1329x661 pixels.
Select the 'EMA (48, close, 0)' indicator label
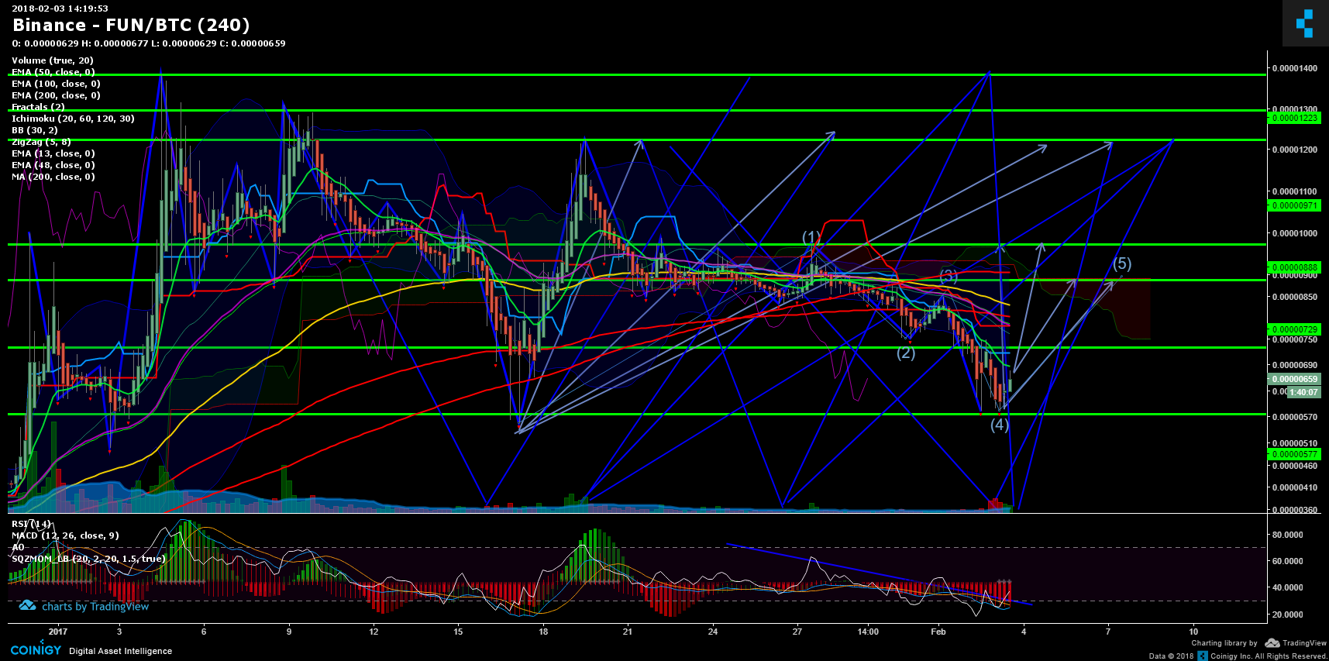[x=53, y=165]
